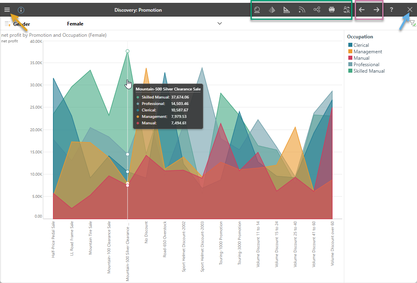Screen dimensions: 417x283
Task: Click the Clerical legend color swatch
Action: [350, 45]
